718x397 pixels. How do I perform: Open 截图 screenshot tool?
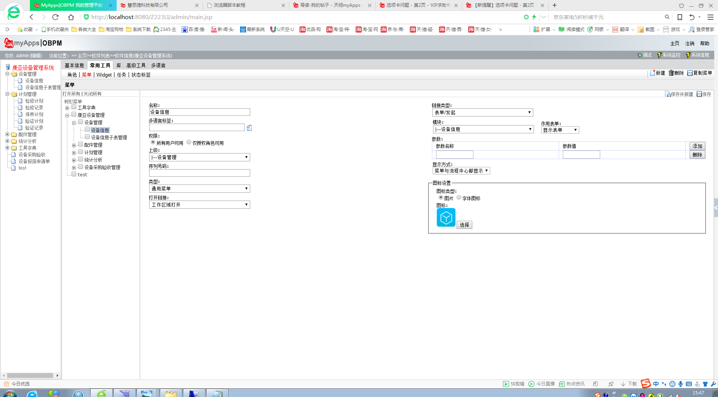click(646, 30)
